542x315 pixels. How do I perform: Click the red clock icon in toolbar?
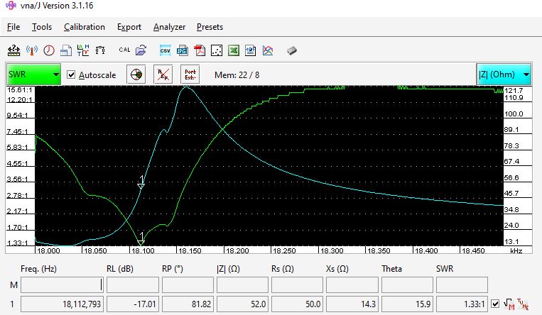48,50
